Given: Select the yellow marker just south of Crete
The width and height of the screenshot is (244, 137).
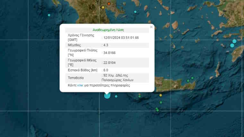Looking at the screenshot, I should point(161,95).
